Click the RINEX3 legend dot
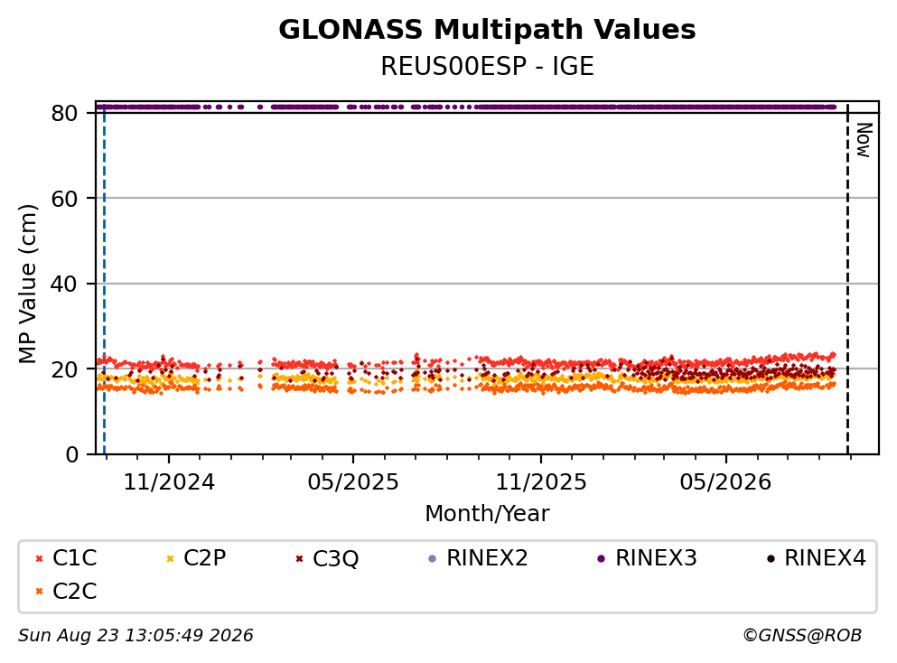897x663 pixels. pos(602,558)
